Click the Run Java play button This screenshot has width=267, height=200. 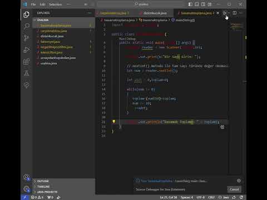point(225,13)
